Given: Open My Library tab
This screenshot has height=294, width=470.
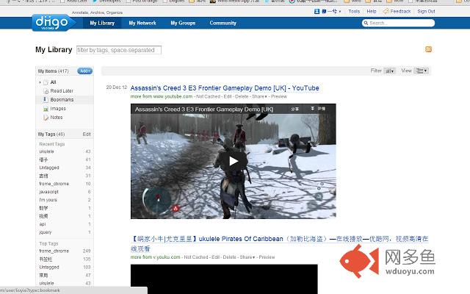Looking at the screenshot, I should tap(102, 23).
